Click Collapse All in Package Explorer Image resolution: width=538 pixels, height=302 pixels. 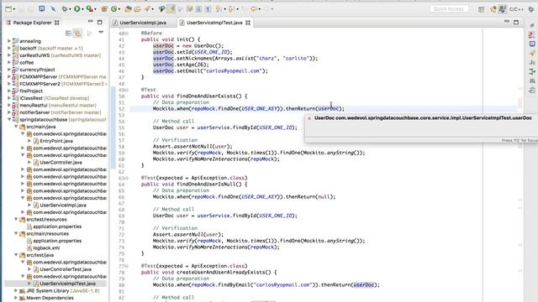(x=68, y=33)
